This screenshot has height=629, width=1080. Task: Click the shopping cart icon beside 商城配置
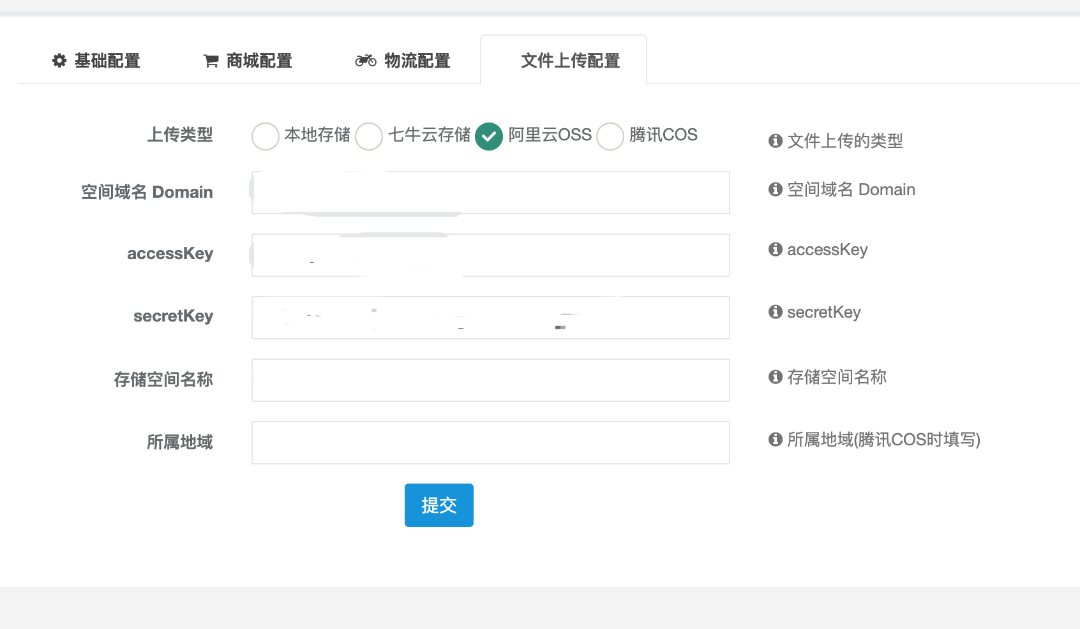pyautogui.click(x=211, y=61)
